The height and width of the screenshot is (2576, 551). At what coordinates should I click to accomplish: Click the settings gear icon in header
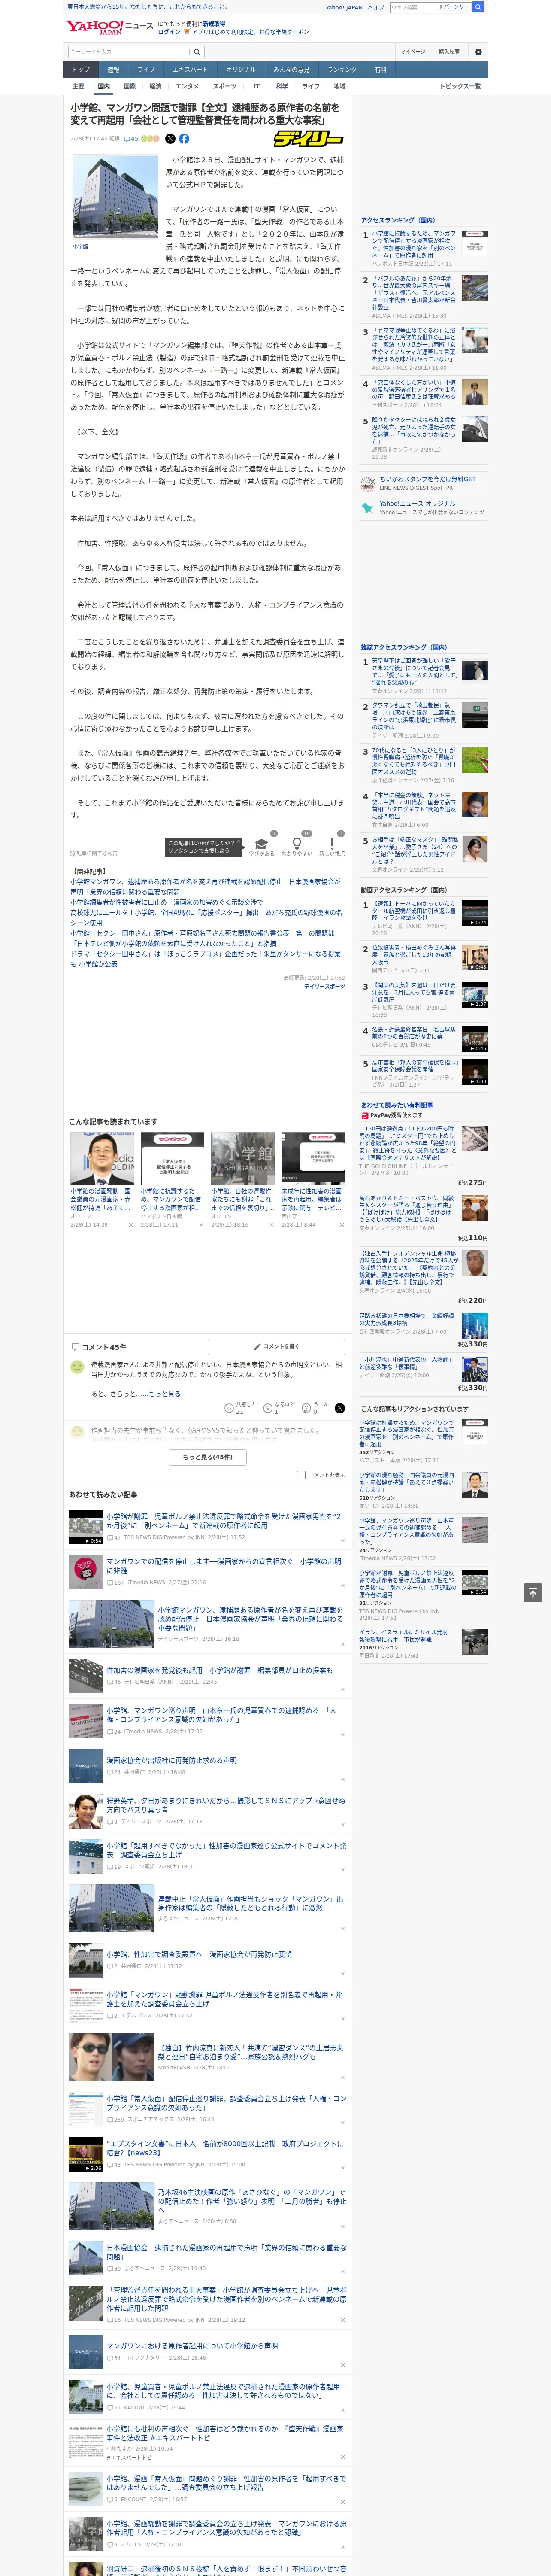pyautogui.click(x=478, y=52)
